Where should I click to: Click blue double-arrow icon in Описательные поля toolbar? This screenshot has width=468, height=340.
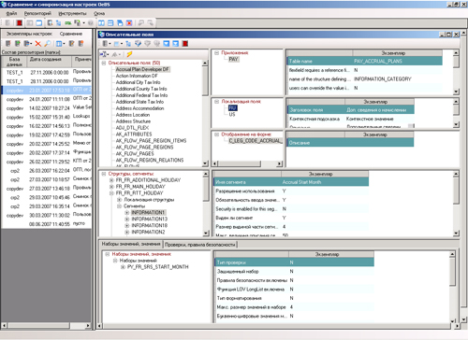coord(176,44)
